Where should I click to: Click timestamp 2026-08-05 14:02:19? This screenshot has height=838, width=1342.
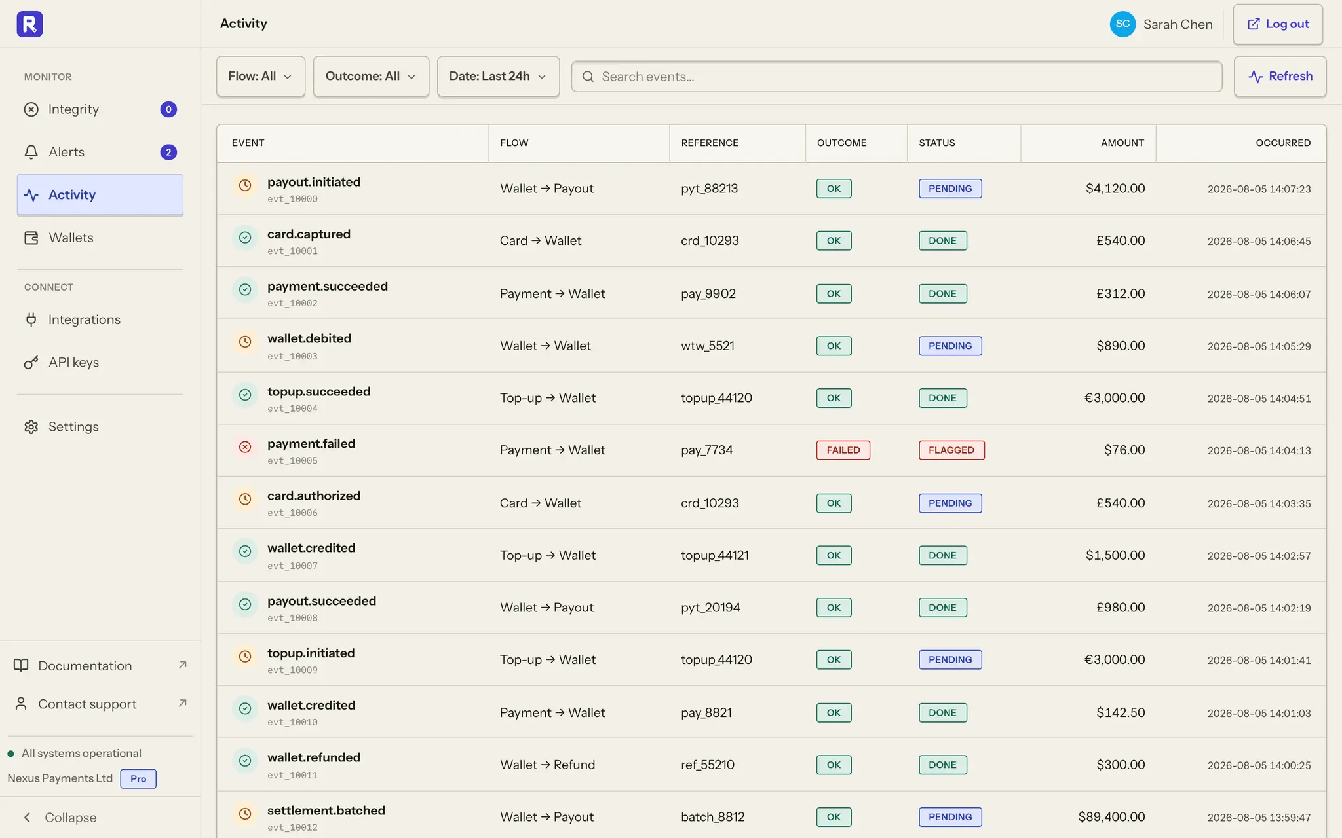pos(1259,608)
